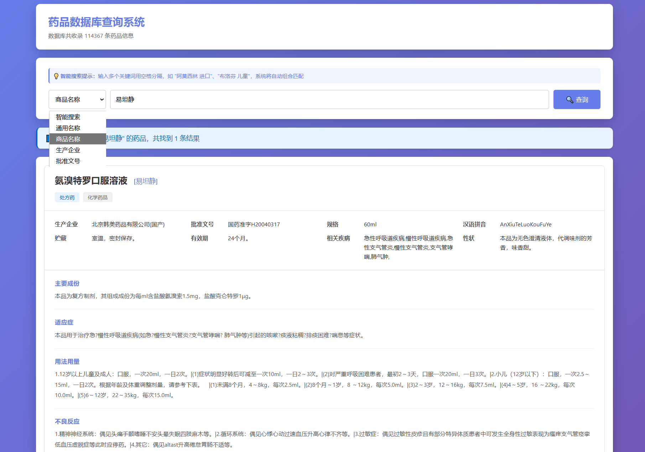The height and width of the screenshot is (452, 645).
Task: Click the magnifier icon on the query button
Action: tap(569, 99)
